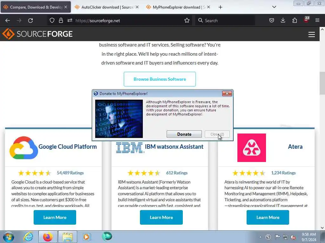The height and width of the screenshot is (243, 325).
Task: Open the extensions puzzle icon
Action: (295, 20)
